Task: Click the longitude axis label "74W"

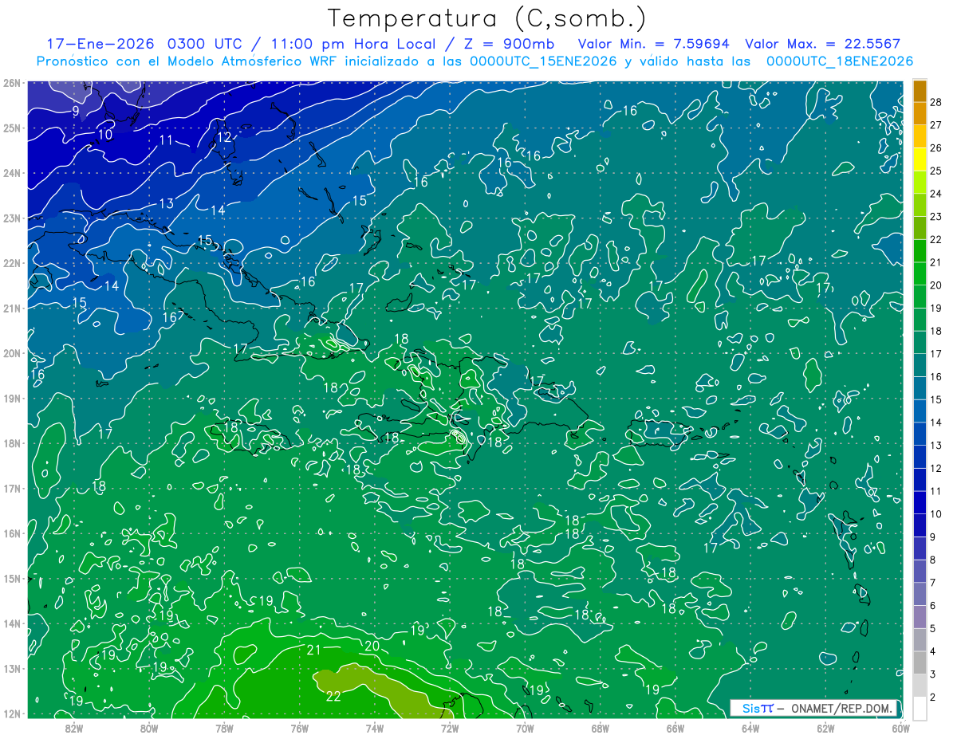Action: click(374, 728)
